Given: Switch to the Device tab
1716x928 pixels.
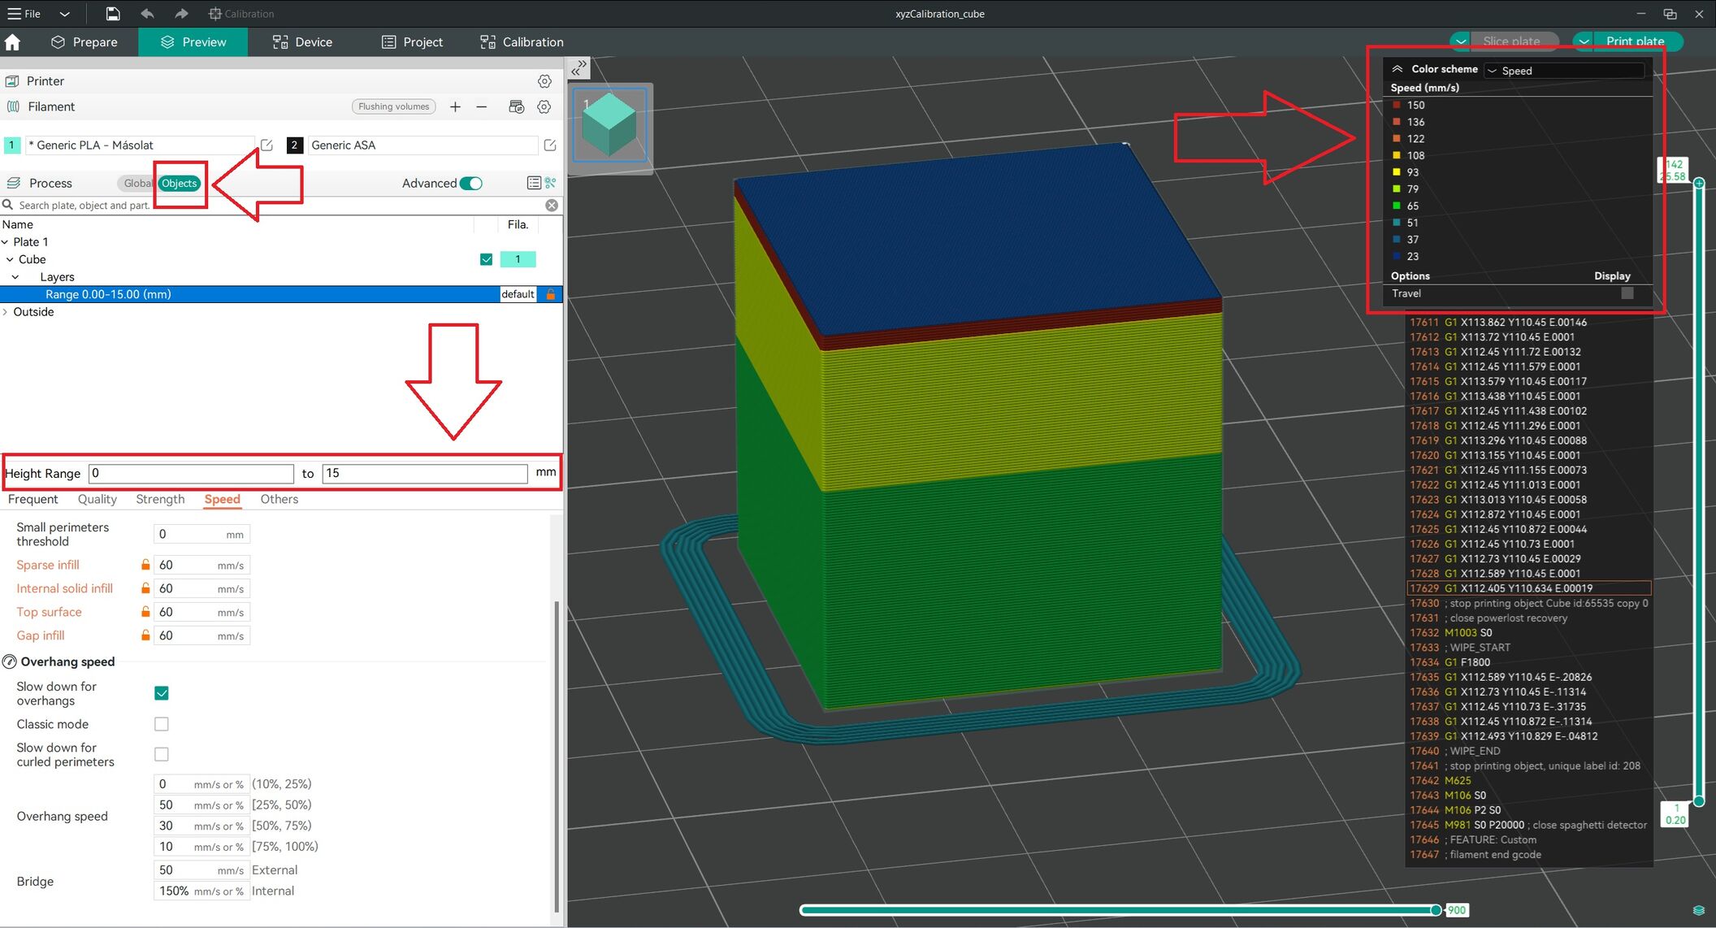Looking at the screenshot, I should [302, 42].
